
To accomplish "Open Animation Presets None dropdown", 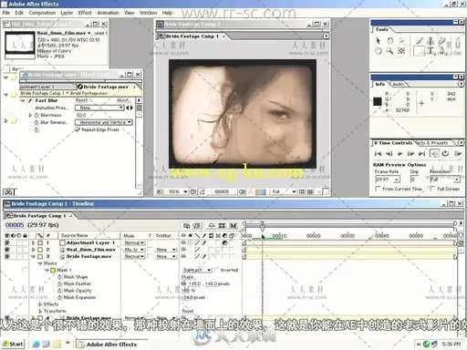I will point(99,108).
